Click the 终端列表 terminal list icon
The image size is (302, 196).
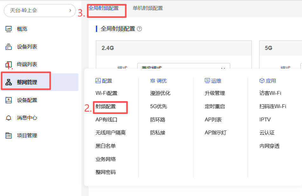[x=9, y=64]
